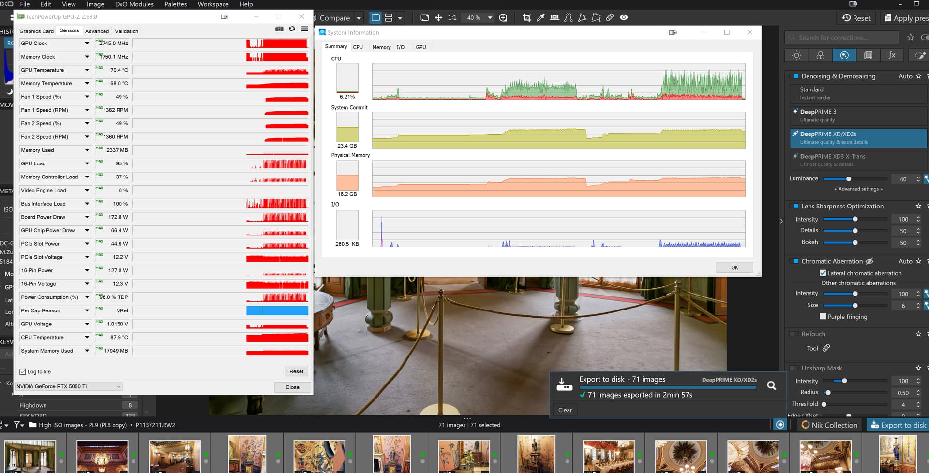Open the GPU Temperature sensor dropdown
The image size is (929, 473).
pyautogui.click(x=87, y=70)
